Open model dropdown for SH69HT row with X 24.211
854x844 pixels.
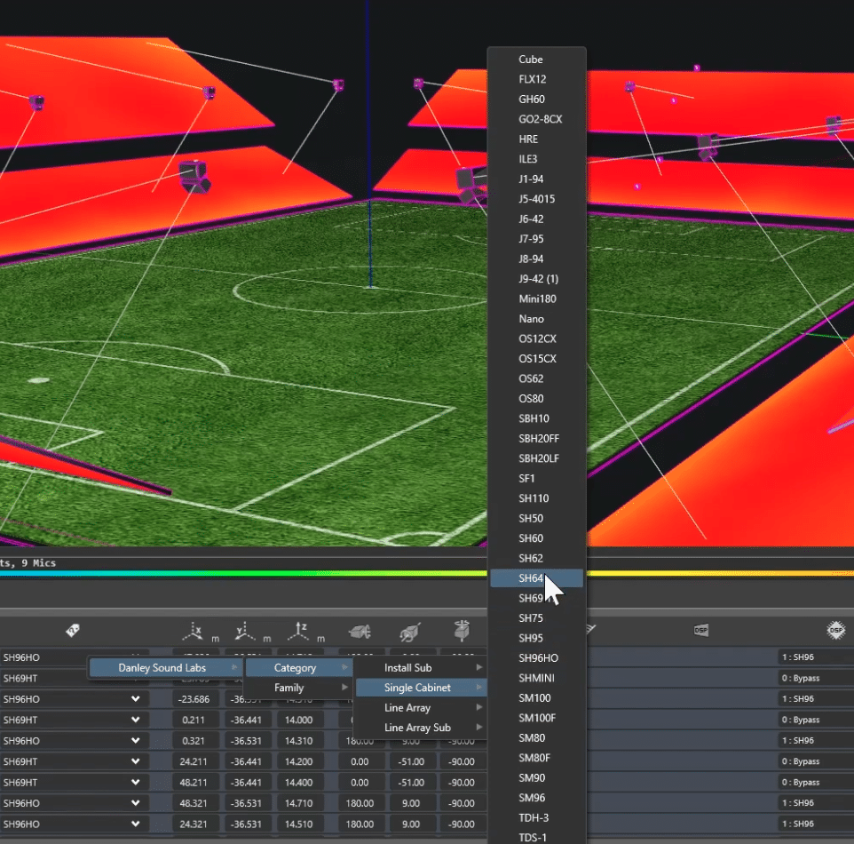[136, 761]
